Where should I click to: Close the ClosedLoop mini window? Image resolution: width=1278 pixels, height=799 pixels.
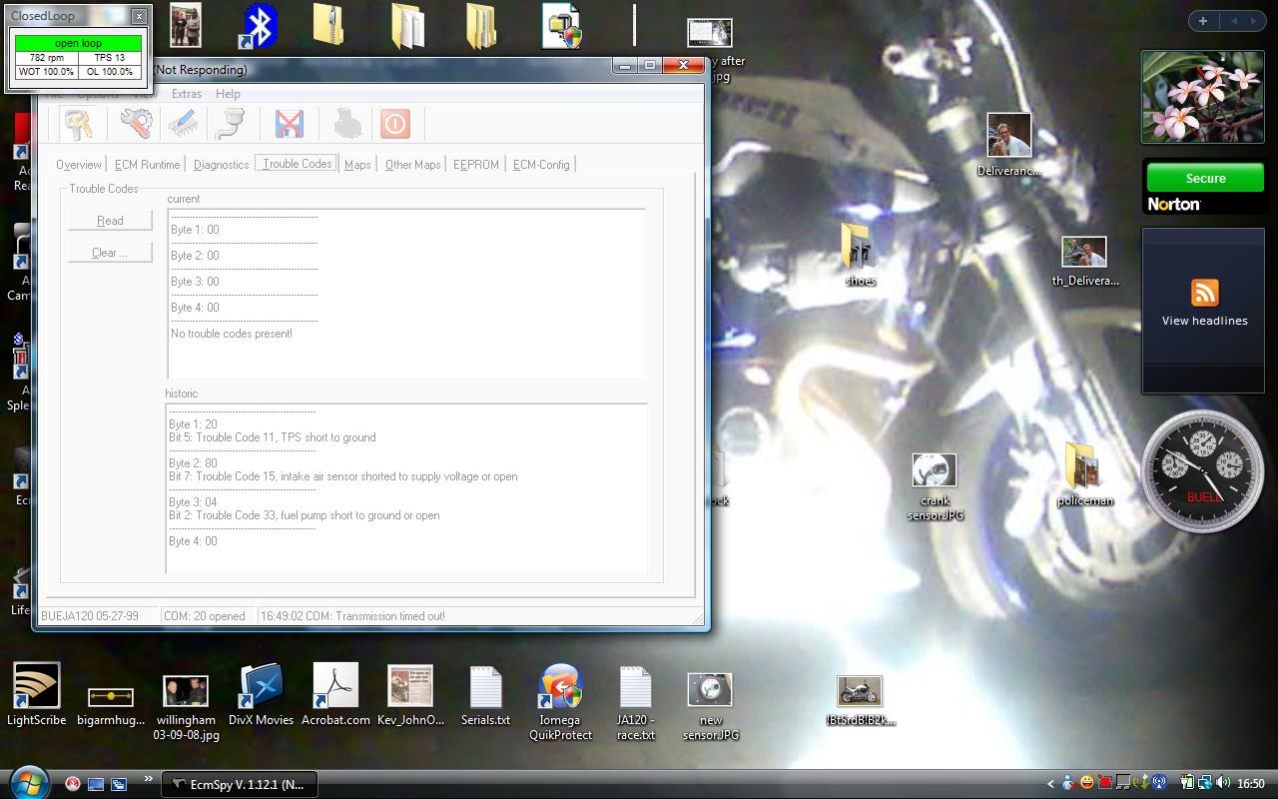(x=139, y=16)
